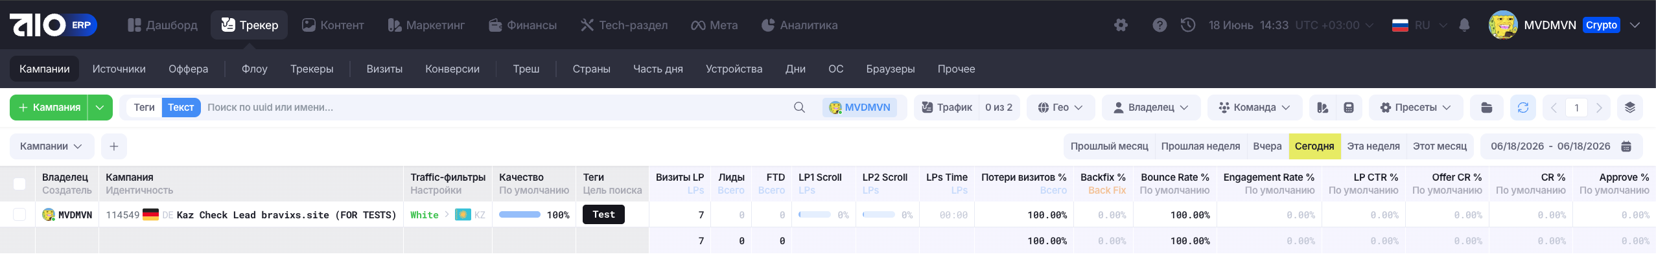Click the Russian flag language icon
This screenshot has height=263, width=1656.
coord(1400,25)
